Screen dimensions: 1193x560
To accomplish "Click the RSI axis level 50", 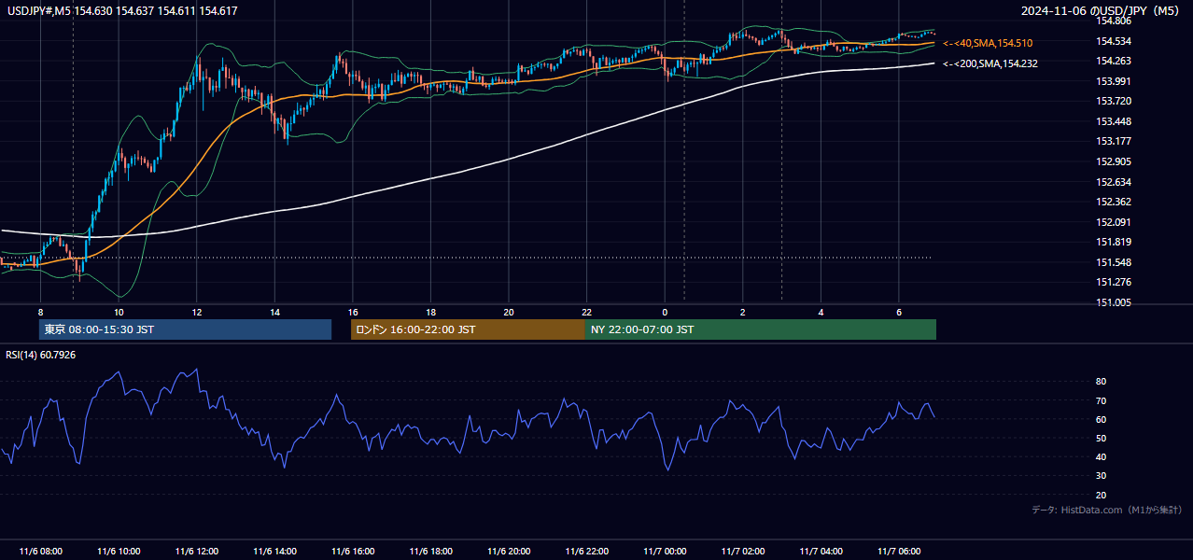I will pos(1102,439).
